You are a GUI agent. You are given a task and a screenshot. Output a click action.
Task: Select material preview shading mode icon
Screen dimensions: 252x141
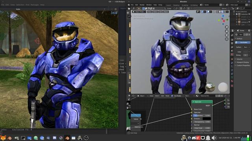pos(222,12)
